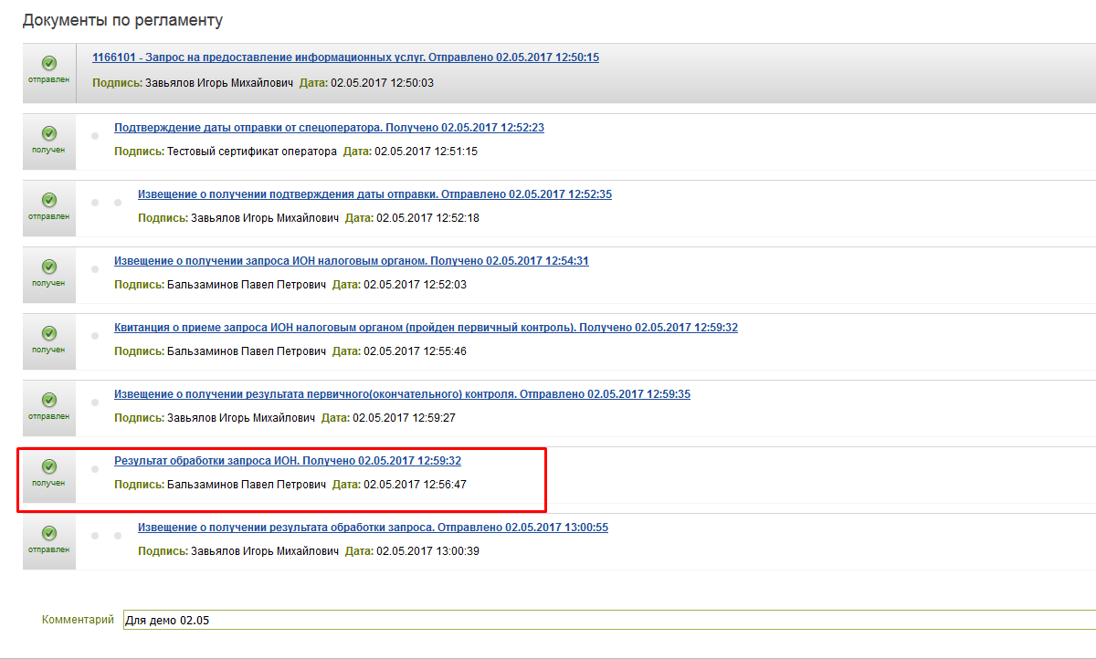The image size is (1096, 659).
Task: Open 'Подтверждение даты отправки от спецоператора' document
Action: tap(329, 128)
